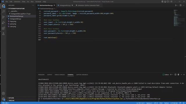Open the Explorer view in the activity bar
The image size is (186, 104).
pos(3,6)
